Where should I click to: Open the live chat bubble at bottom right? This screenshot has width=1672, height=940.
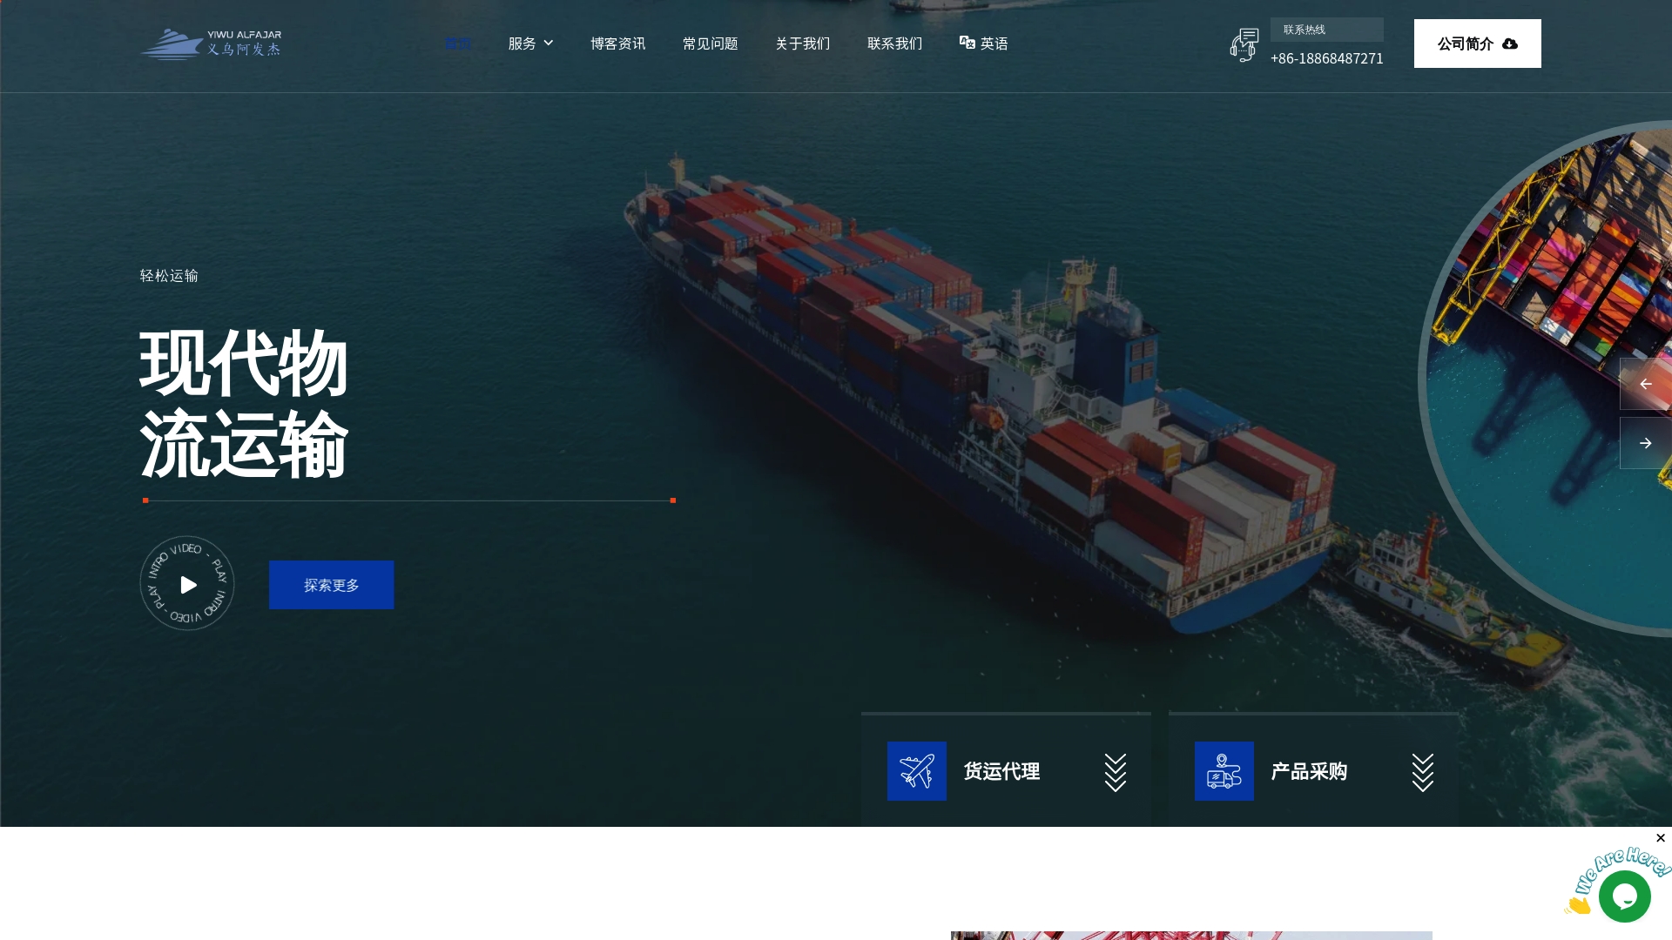pyautogui.click(x=1625, y=896)
